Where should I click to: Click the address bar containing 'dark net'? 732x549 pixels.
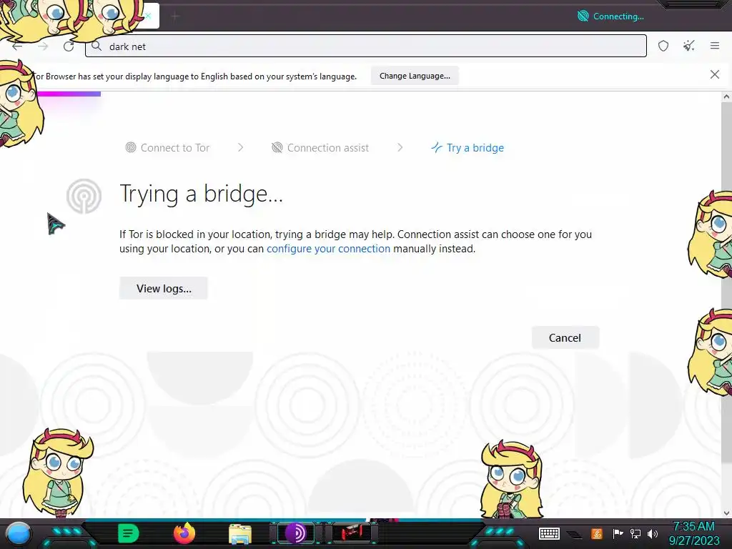tap(365, 46)
